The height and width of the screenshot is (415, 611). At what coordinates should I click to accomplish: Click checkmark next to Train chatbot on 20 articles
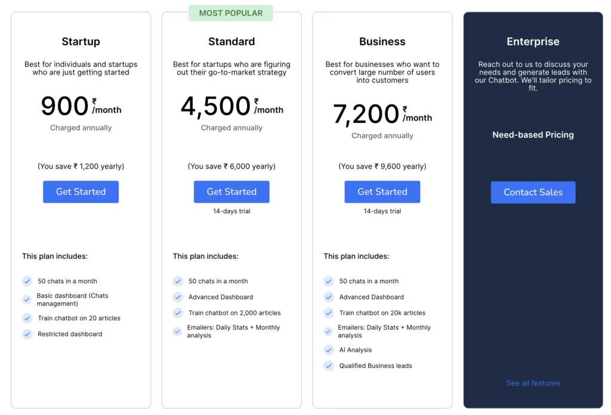click(x=27, y=318)
